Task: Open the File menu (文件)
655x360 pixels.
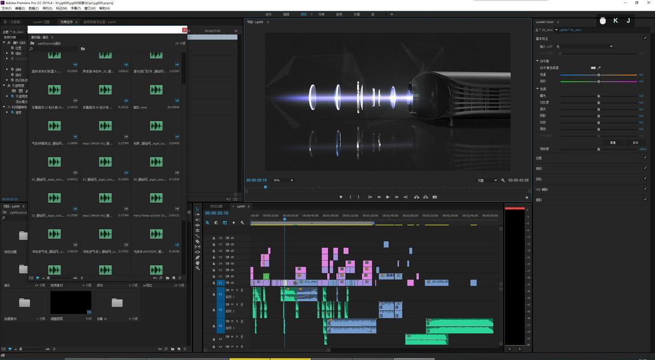Action: [x=6, y=8]
